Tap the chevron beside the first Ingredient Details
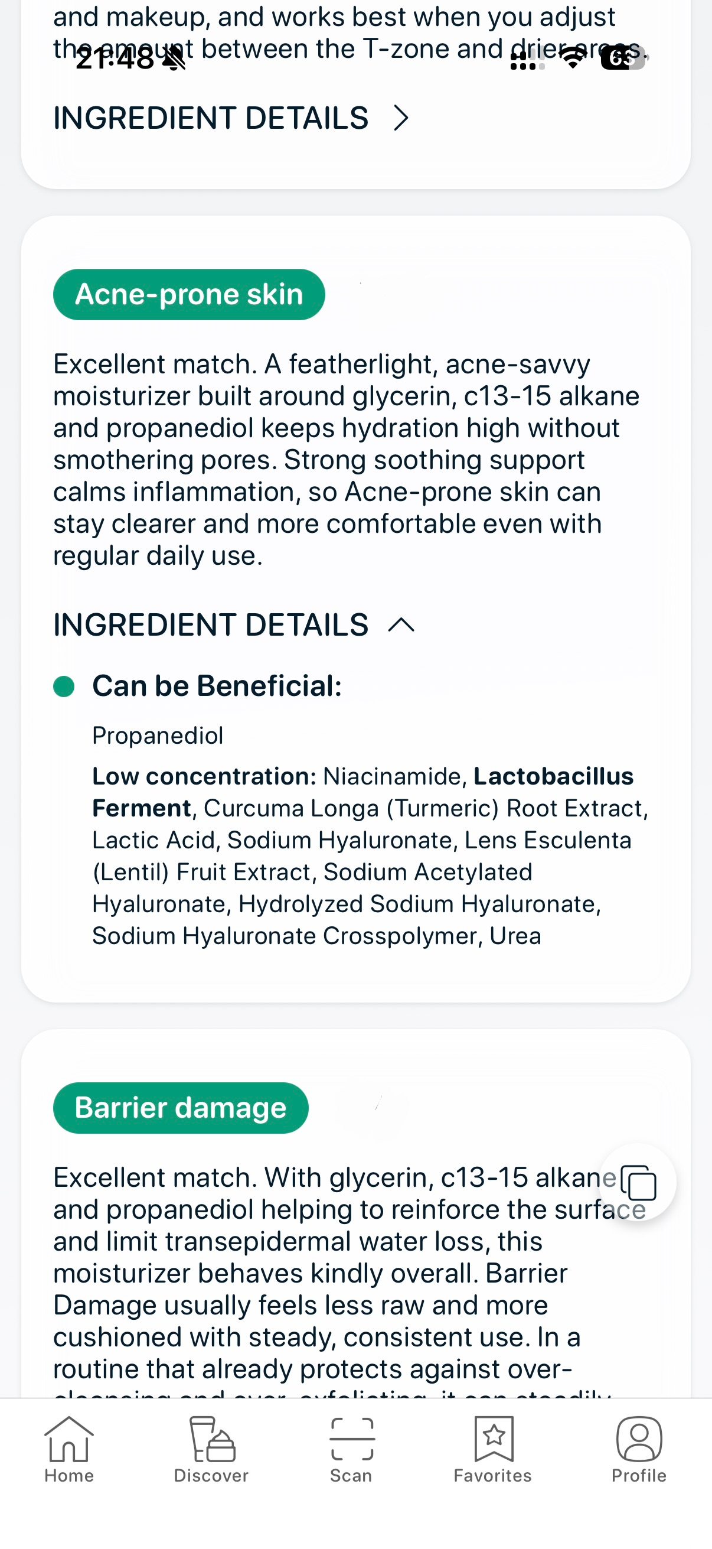Image resolution: width=712 pixels, height=1549 pixels. coord(401,118)
